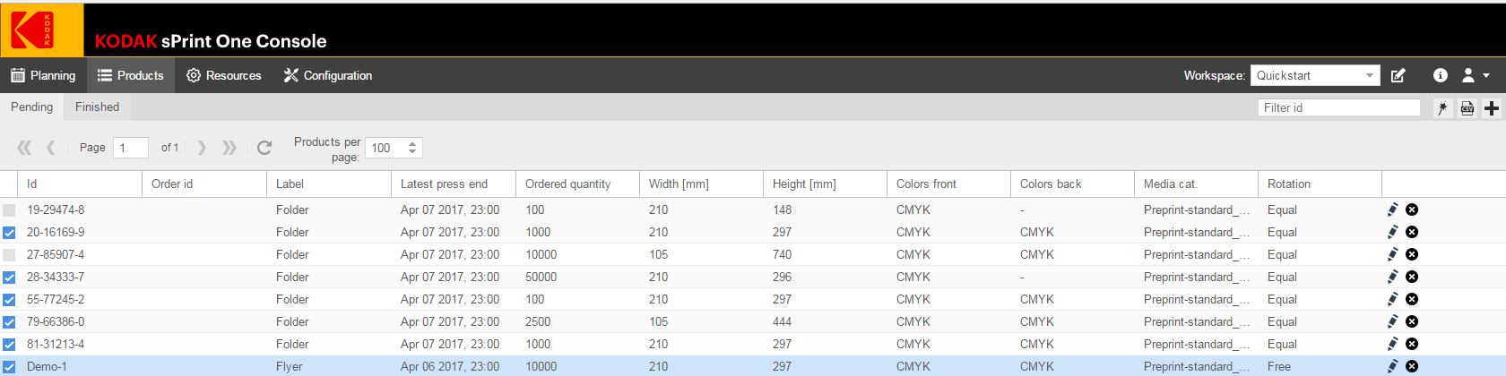The width and height of the screenshot is (1506, 376).
Task: Add a new product with plus icon
Action: point(1492,108)
